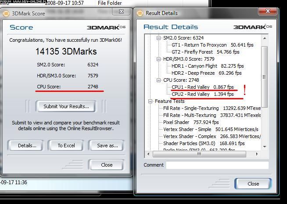Select CPU1 - Red Valley 0.867 fps row
Screen dimensions: 287x204
(203, 87)
